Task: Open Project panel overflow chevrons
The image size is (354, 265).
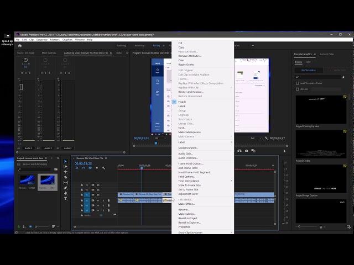Action: pos(58,158)
